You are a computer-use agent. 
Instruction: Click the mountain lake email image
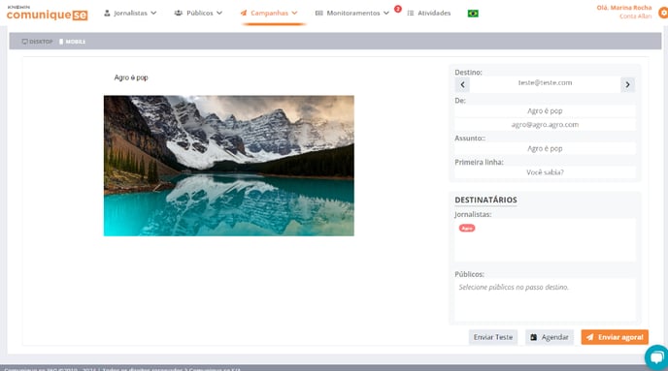(x=229, y=166)
